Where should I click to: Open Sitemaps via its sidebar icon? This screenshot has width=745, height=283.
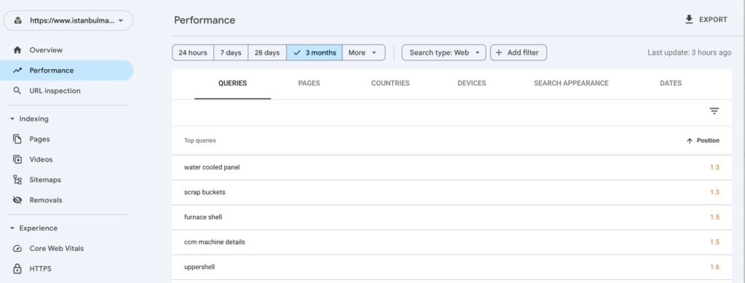coord(17,180)
